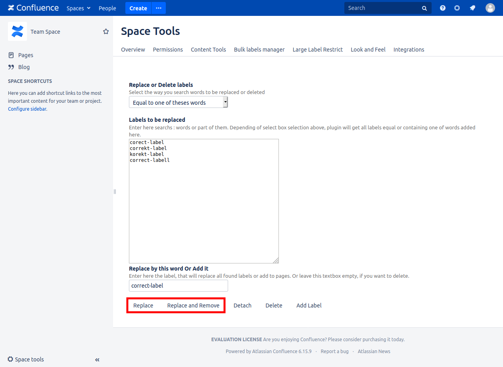The height and width of the screenshot is (367, 503).
Task: Collapse the sidebar with double chevron
Action: tap(97, 360)
